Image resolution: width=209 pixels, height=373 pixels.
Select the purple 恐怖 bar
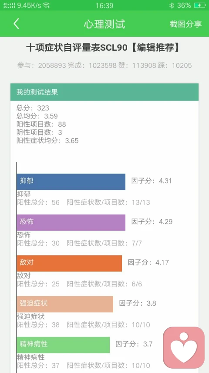[71, 223]
